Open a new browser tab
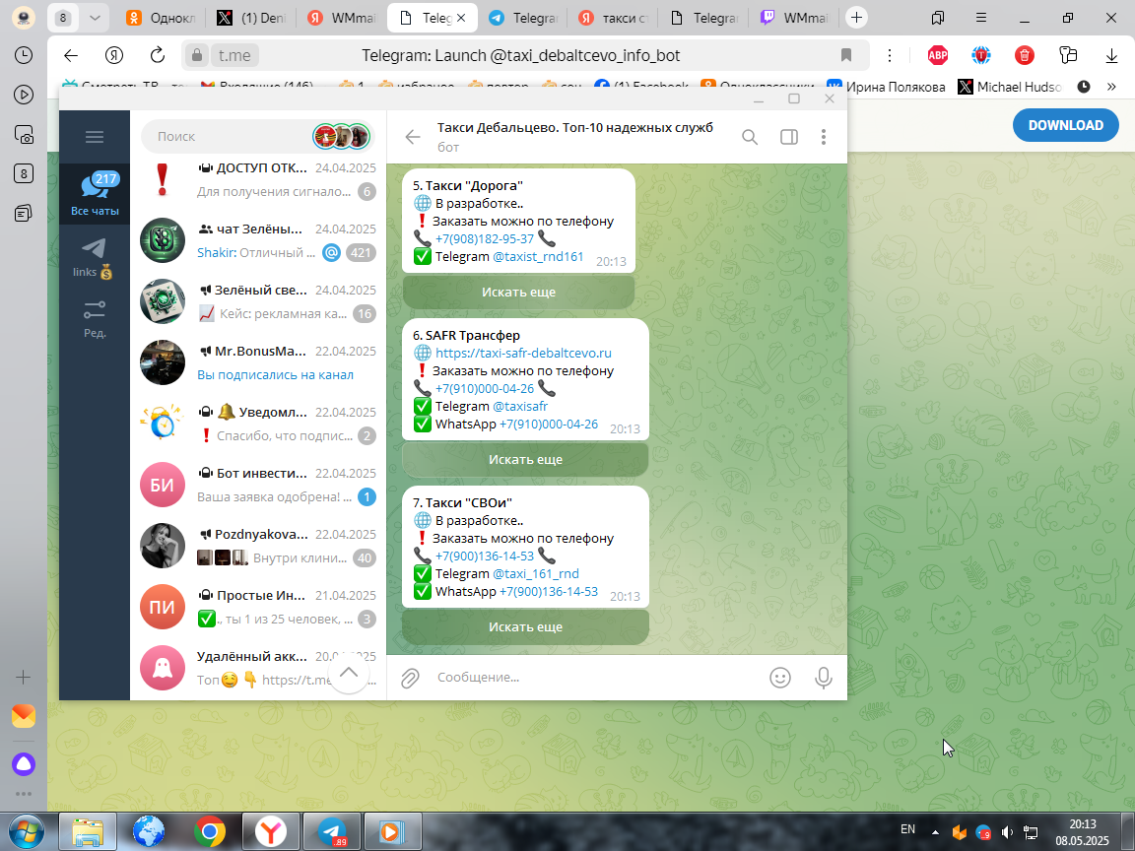 pyautogui.click(x=856, y=18)
